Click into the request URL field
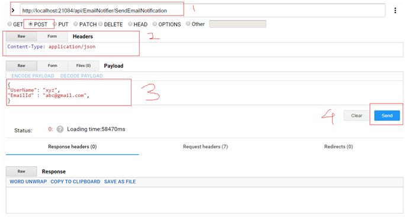This screenshot has width=405, height=217. coord(202,11)
